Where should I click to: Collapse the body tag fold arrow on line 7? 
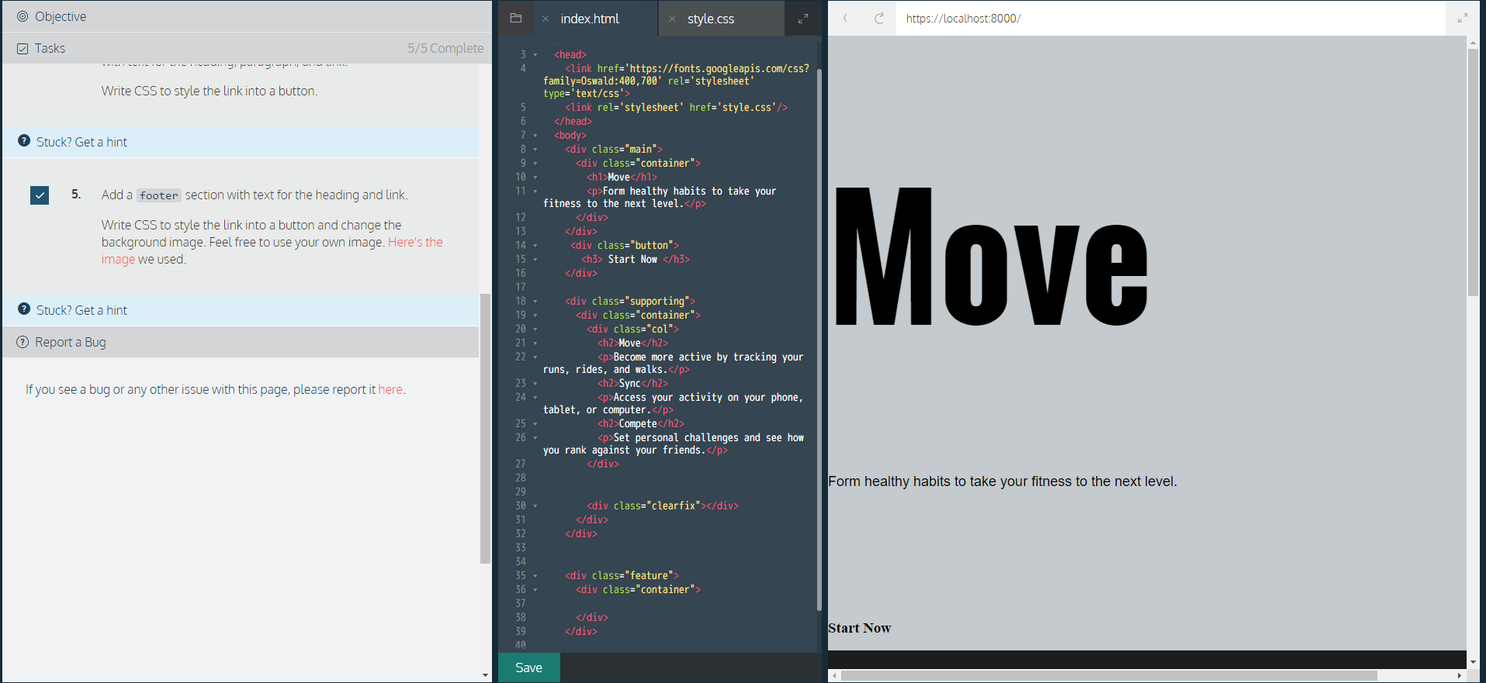(535, 136)
